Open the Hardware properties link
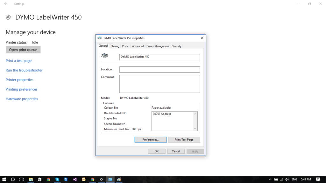326x183 pixels. point(22,99)
